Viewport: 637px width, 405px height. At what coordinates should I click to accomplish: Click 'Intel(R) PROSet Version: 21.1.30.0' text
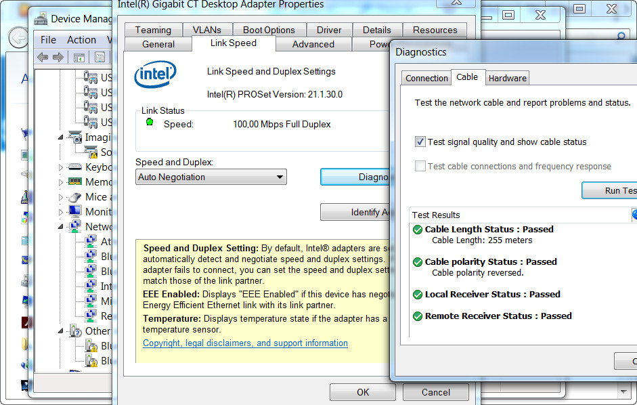point(275,94)
